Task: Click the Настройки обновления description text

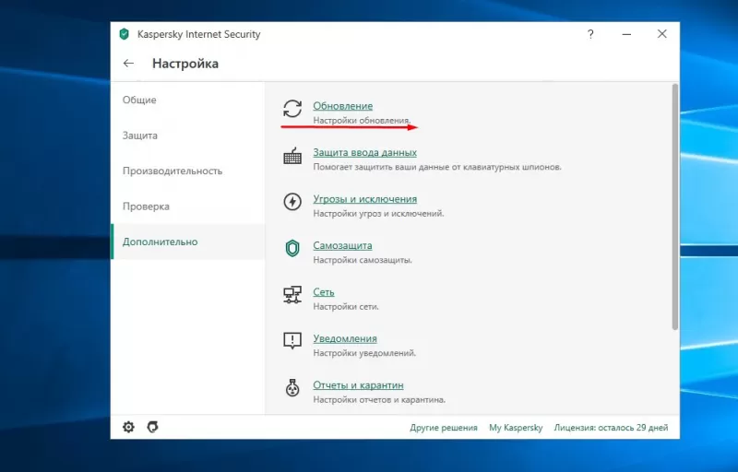Action: 362,121
